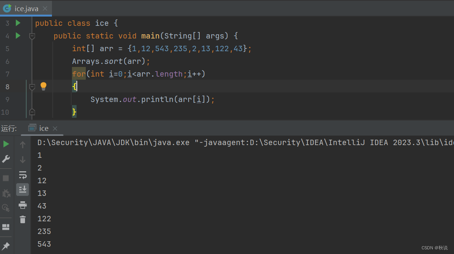Viewport: 454px width, 254px height.
Task: Run class ice from line 3 gutter arrow
Action: pyautogui.click(x=18, y=23)
